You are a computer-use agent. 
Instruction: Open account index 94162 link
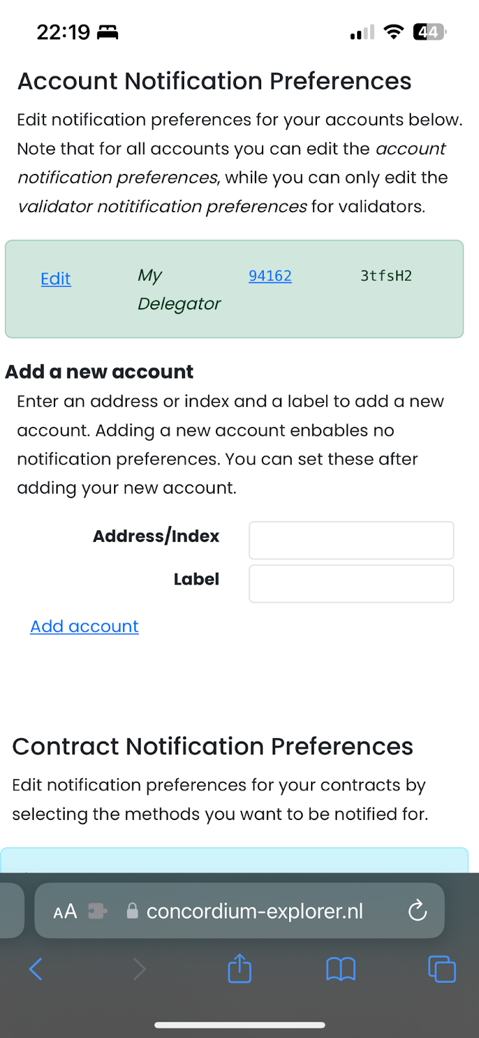pyautogui.click(x=270, y=276)
